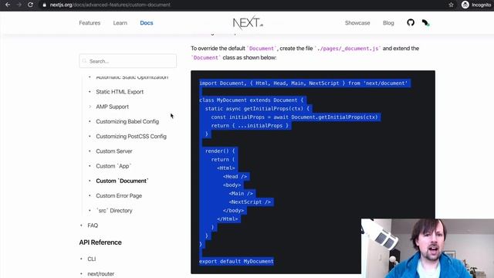Click the lock icon in the address bar
The height and width of the screenshot is (278, 494).
pyautogui.click(x=45, y=5)
